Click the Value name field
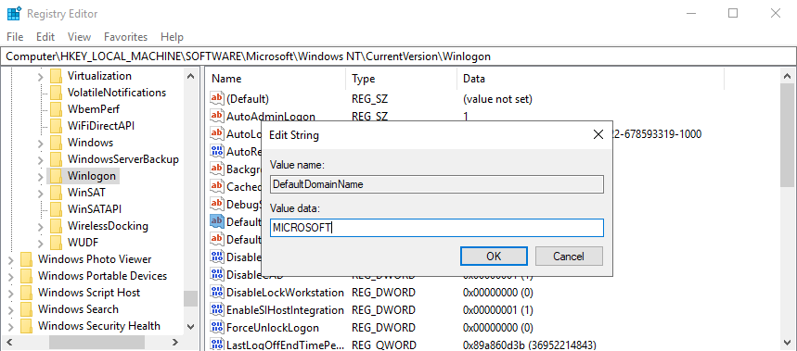The width and height of the screenshot is (797, 351). (437, 184)
